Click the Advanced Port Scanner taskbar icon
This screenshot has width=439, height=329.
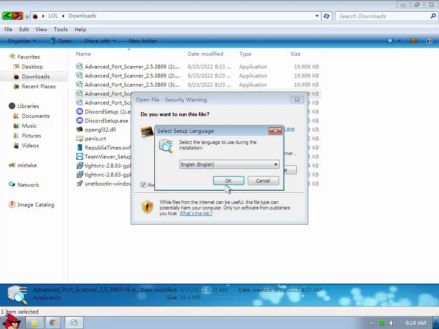[74, 323]
